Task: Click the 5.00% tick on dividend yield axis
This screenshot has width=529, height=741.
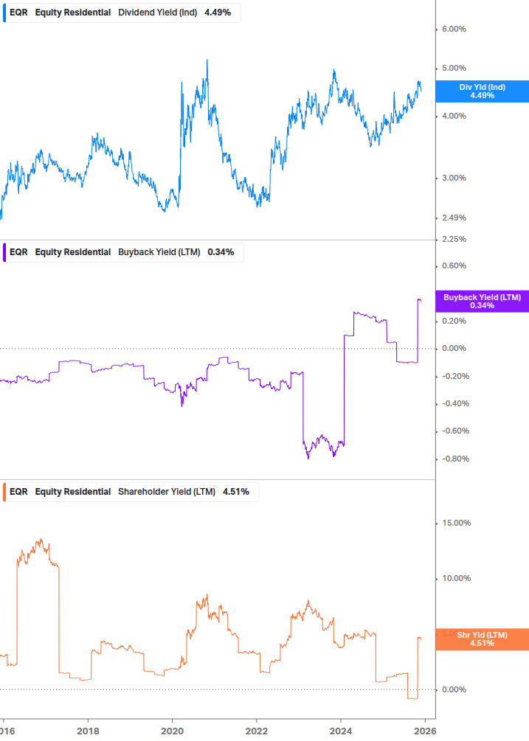Action: pyautogui.click(x=454, y=69)
